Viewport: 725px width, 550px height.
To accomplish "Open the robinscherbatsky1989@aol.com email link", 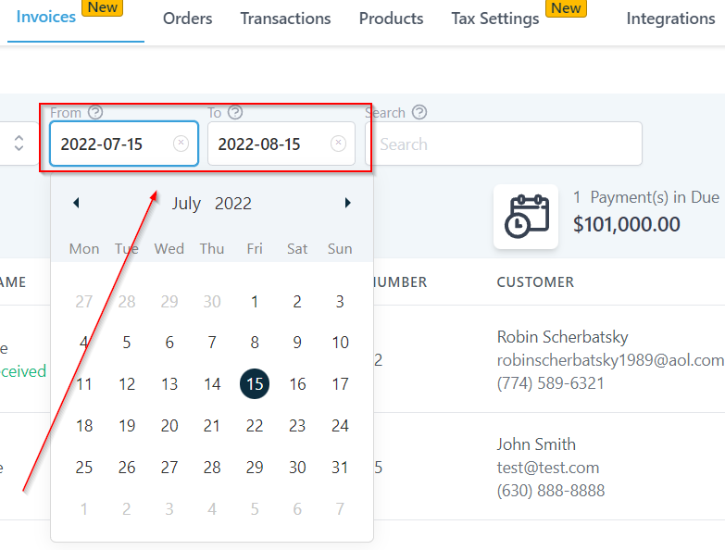I will tap(610, 359).
